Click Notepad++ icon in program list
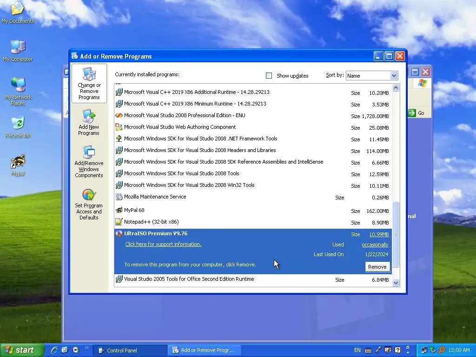 [119, 222]
